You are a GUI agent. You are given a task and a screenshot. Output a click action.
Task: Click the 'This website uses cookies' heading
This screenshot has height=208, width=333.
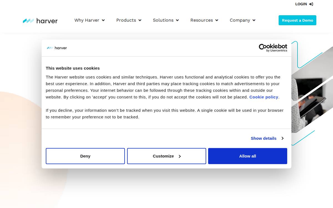(73, 68)
